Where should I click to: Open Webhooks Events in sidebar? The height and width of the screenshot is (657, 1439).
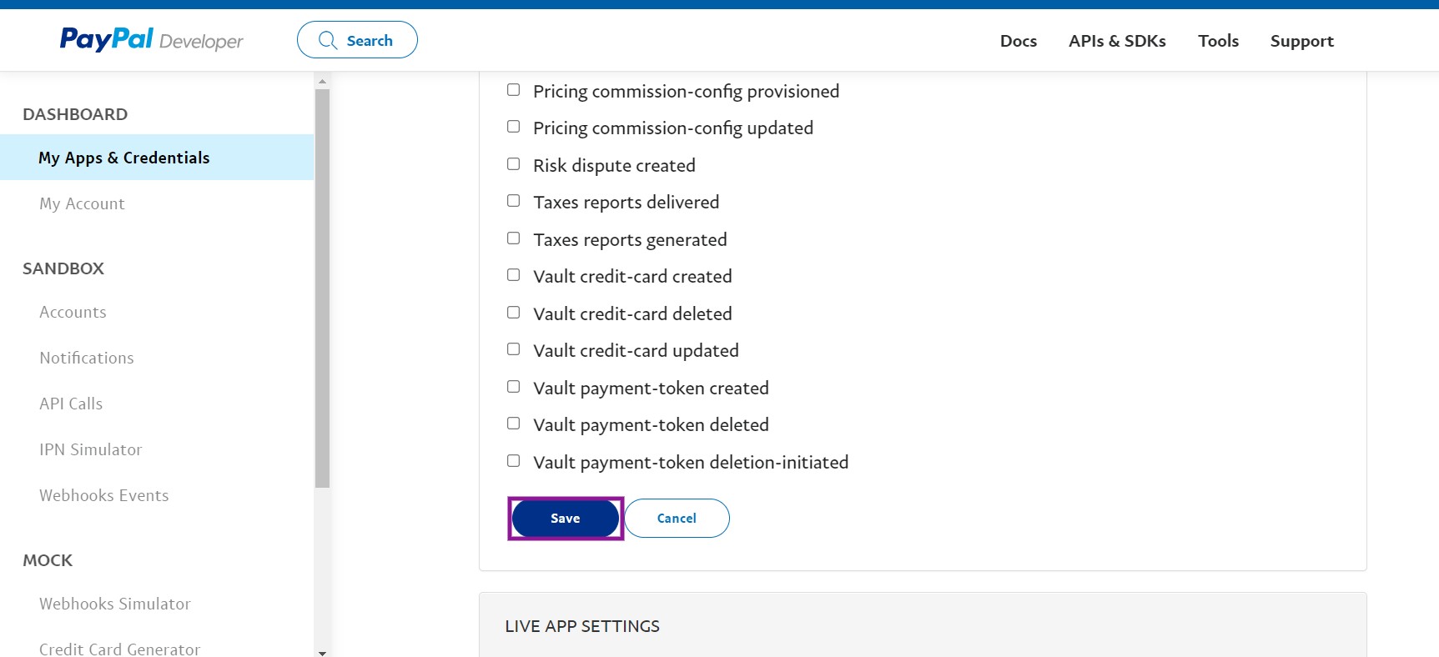pos(104,495)
